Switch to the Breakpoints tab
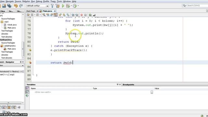 point(128,84)
